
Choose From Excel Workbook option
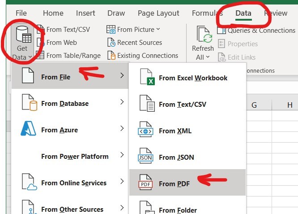coord(193,78)
